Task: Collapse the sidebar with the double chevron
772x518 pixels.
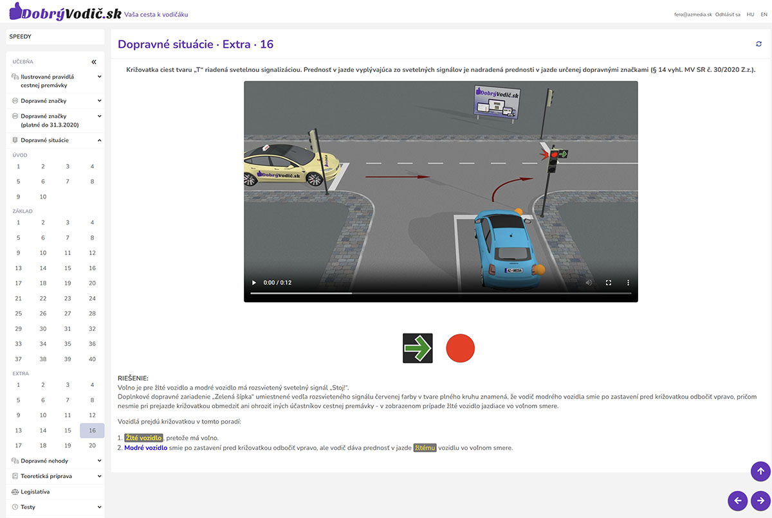Action: point(93,62)
